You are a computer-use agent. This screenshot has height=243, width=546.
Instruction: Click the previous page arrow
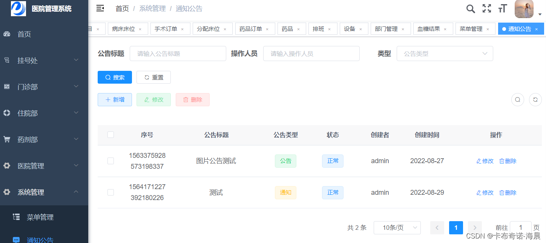point(437,228)
